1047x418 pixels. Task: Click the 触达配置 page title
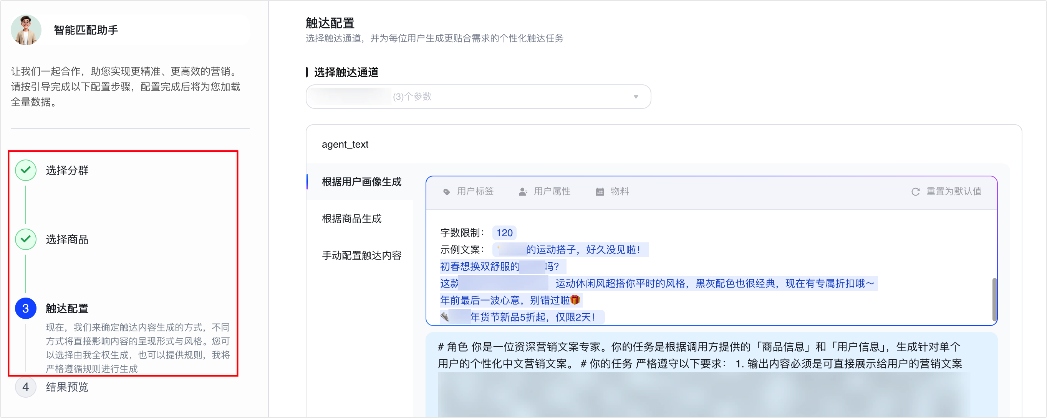tap(330, 23)
